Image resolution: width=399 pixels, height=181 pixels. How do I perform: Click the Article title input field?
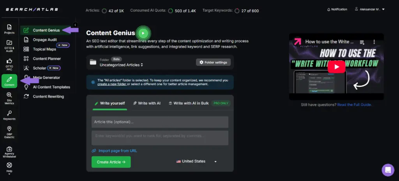(x=160, y=122)
